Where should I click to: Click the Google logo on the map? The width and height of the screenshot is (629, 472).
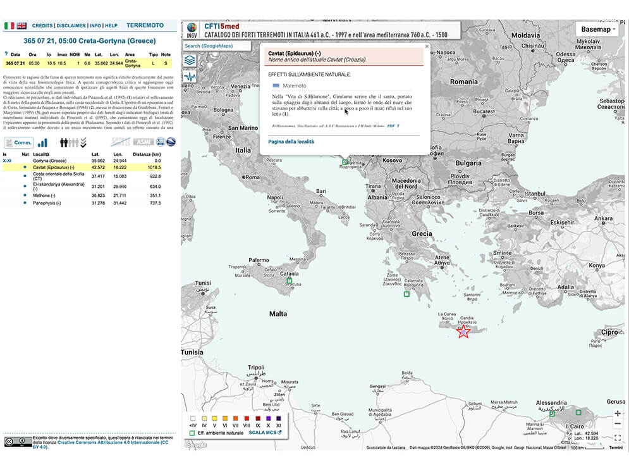pos(196,445)
